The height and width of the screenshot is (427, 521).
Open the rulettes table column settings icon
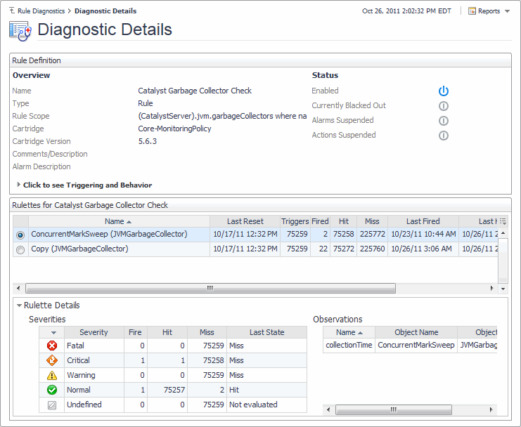coord(503,221)
